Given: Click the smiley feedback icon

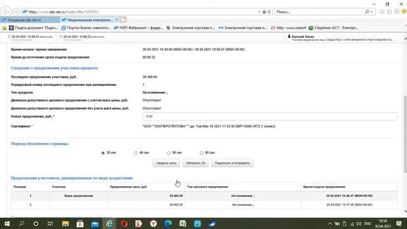Looking at the screenshot, I should [404, 11].
